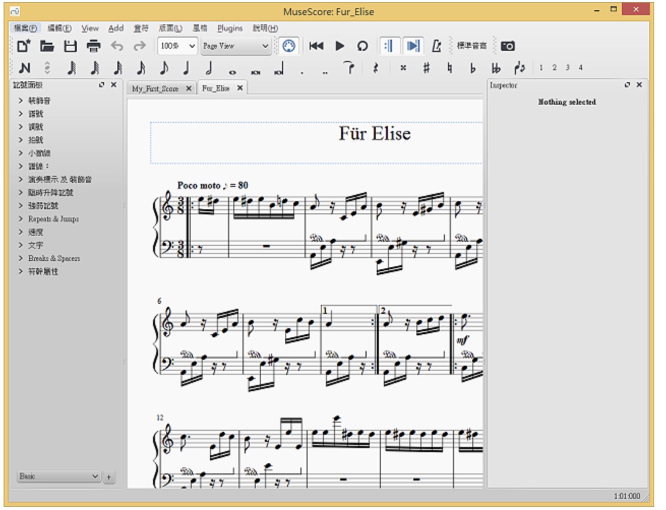
Task: Add augmentation dot to note
Action: coord(302,73)
